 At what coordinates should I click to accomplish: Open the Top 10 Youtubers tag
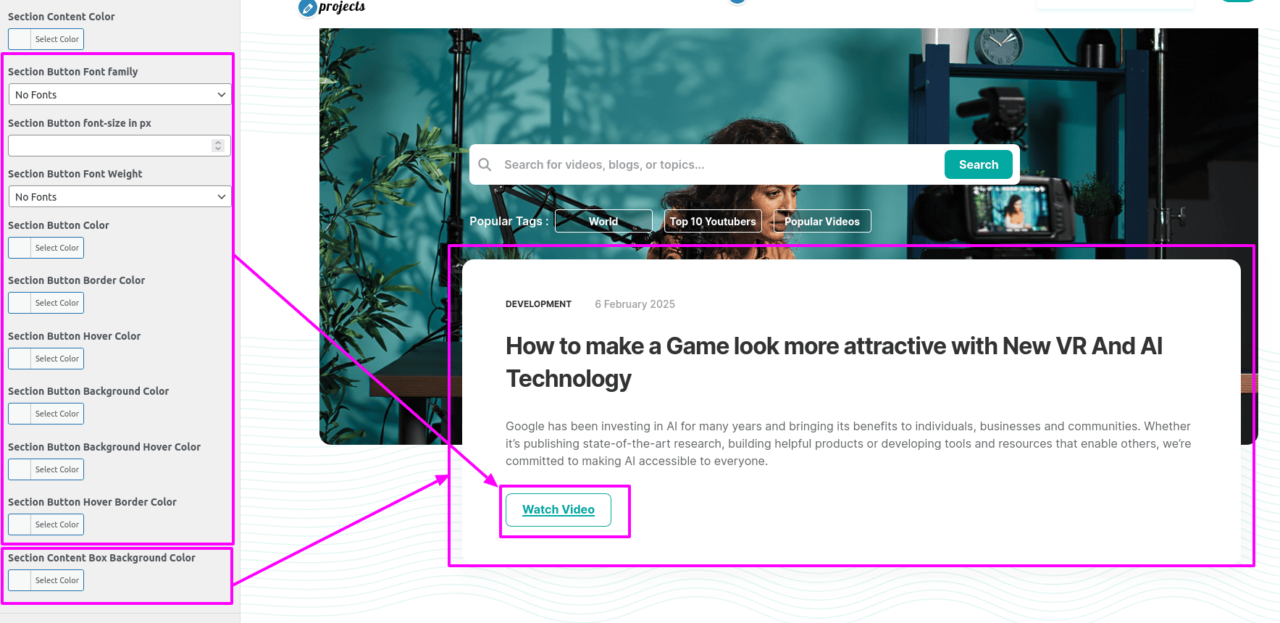713,221
